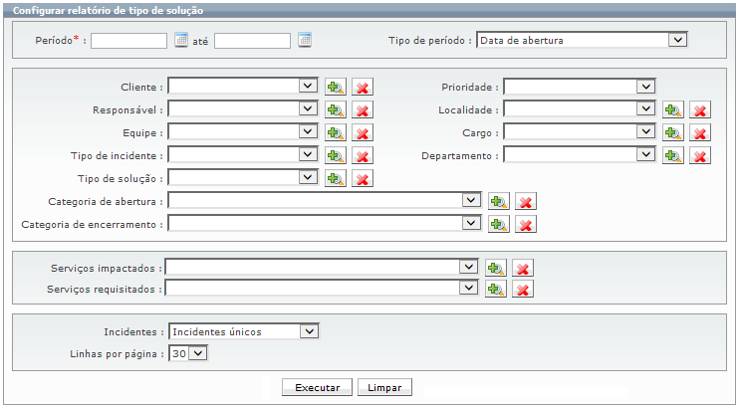
Task: Open the calendar for Período start date
Action: click(x=180, y=40)
